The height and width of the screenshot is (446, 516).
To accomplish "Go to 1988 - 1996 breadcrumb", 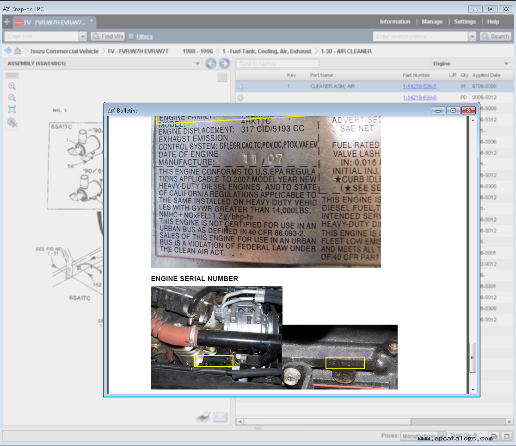I will pyautogui.click(x=198, y=51).
